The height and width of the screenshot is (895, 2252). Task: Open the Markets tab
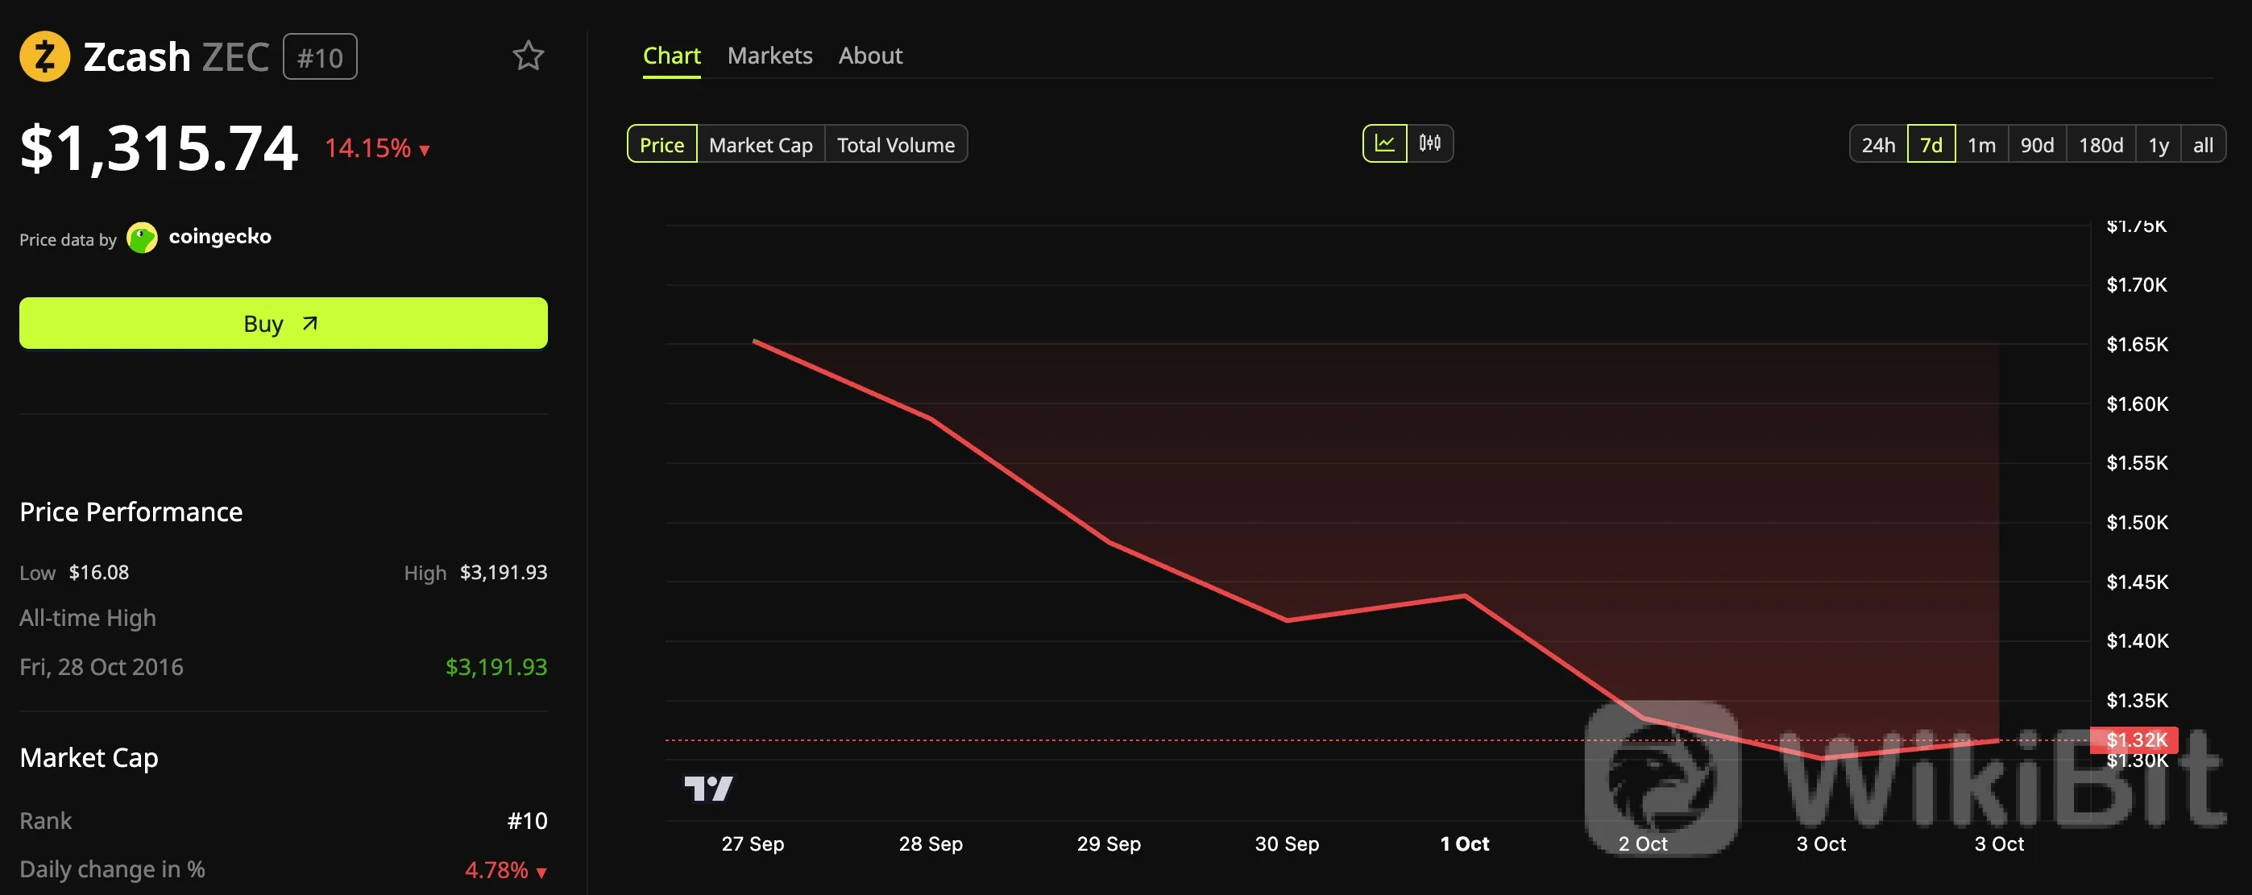[x=769, y=56]
